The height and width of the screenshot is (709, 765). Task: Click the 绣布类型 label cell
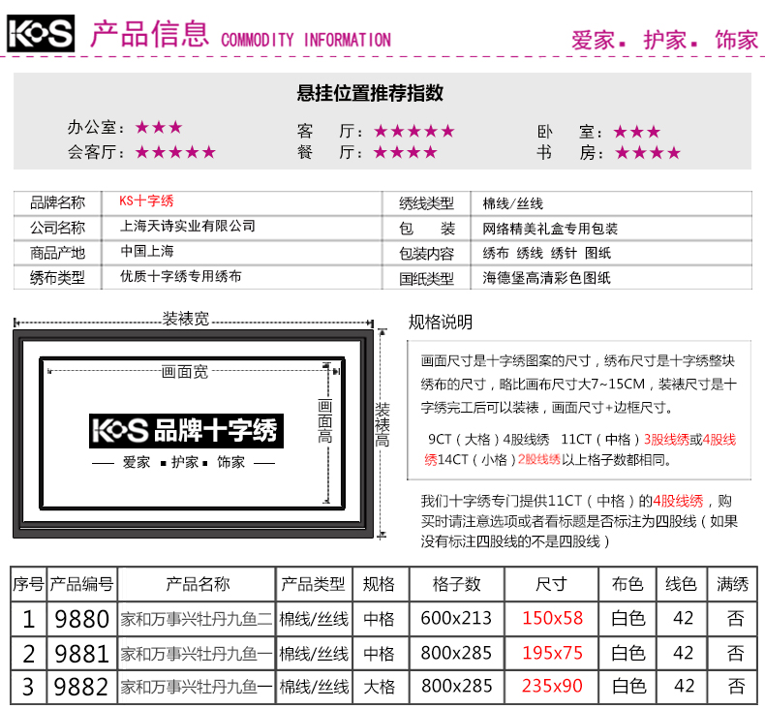pos(57,278)
